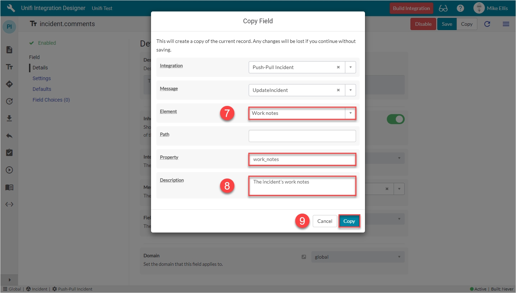
Task: Cancel the Copy Field dialog
Action: click(325, 221)
